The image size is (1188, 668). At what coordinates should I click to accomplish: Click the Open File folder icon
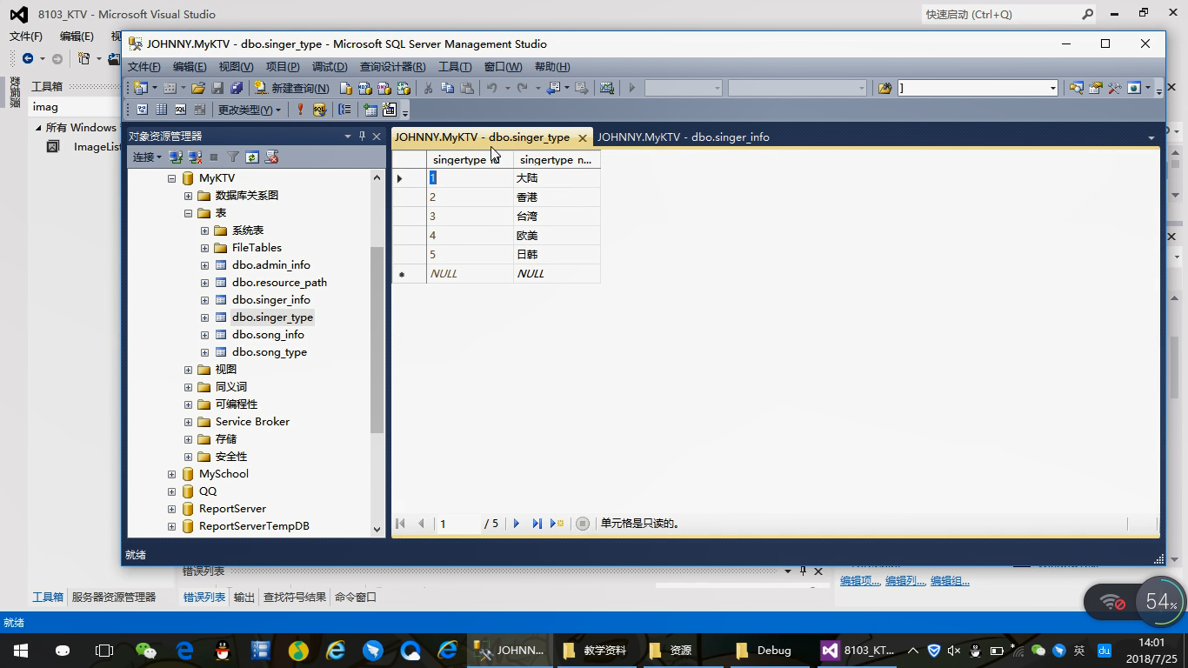pos(198,88)
